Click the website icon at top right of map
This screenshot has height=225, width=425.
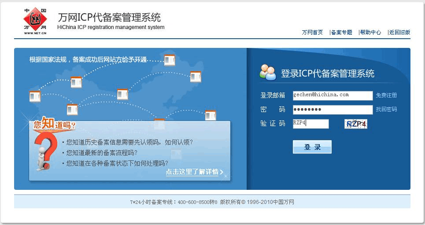pos(196,76)
